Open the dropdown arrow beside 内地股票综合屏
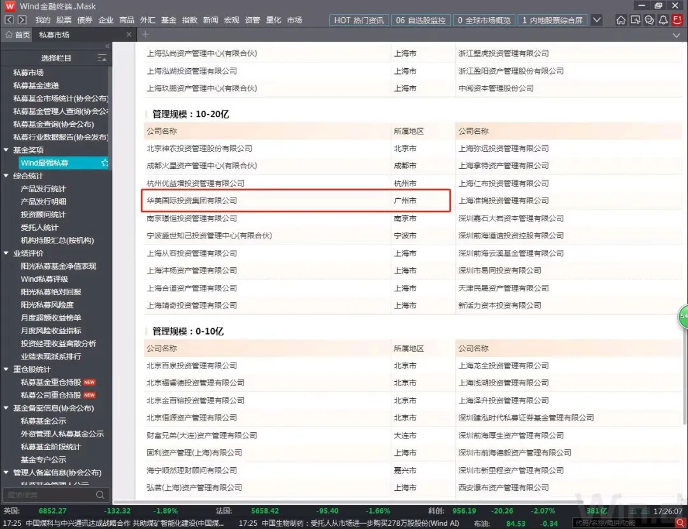 [x=596, y=20]
